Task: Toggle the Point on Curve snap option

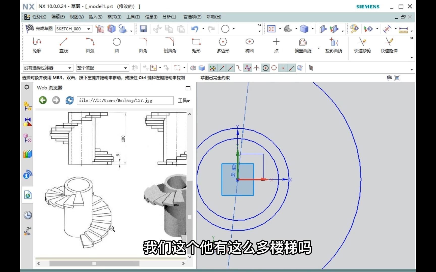Action: (292, 68)
